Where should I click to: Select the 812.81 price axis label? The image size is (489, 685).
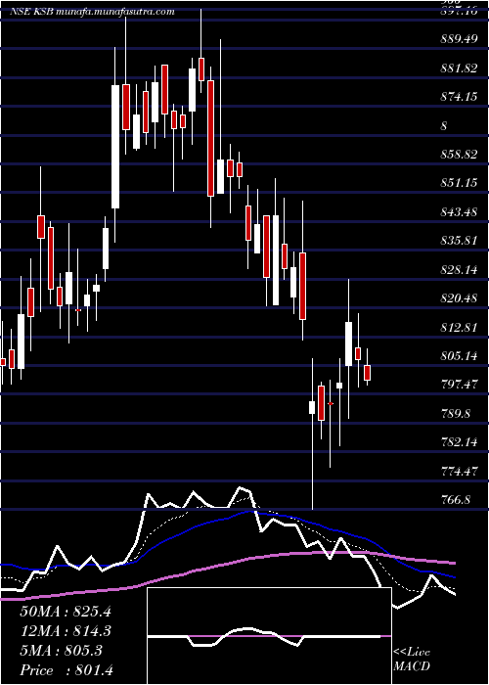[x=459, y=328]
